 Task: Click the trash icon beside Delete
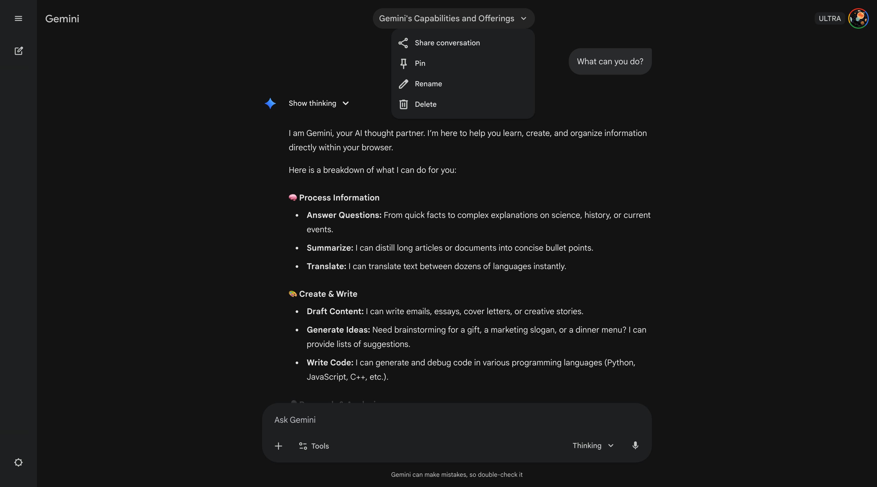tap(403, 104)
